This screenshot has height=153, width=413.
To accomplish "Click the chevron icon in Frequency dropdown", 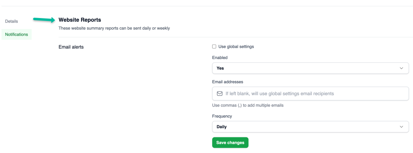I will [x=401, y=127].
